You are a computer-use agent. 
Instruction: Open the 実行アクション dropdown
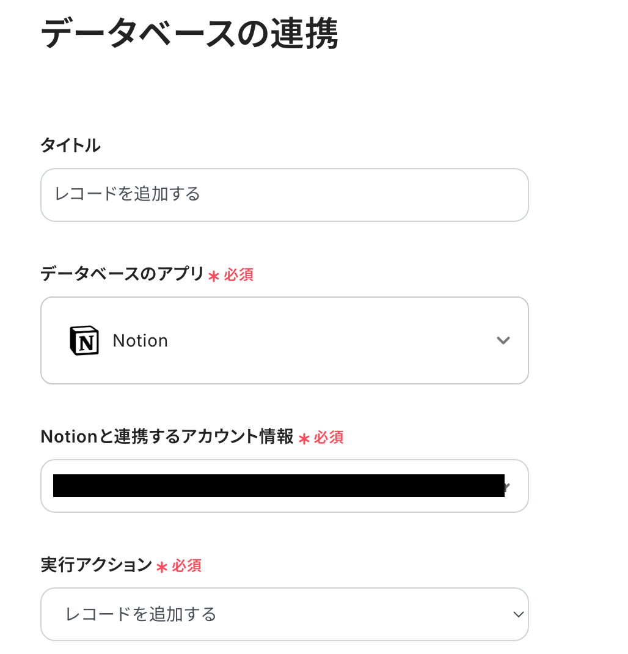coord(284,614)
